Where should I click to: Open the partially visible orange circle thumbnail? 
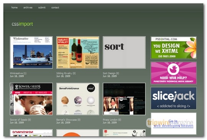(x=78, y=133)
